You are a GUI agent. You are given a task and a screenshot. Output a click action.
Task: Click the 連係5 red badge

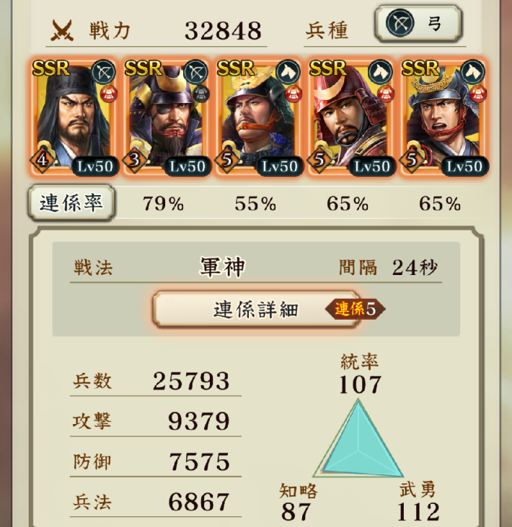pyautogui.click(x=356, y=309)
